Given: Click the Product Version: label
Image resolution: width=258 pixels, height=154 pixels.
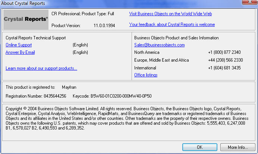Looking at the screenshot, I should point(66,26).
